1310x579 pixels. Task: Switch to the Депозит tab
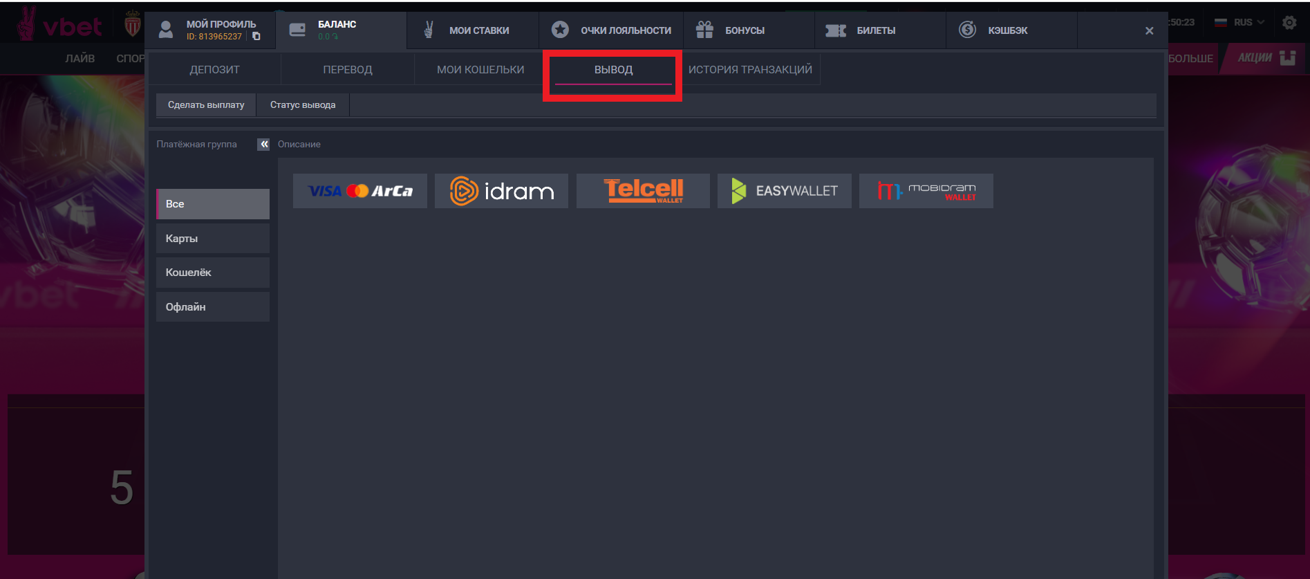point(215,69)
